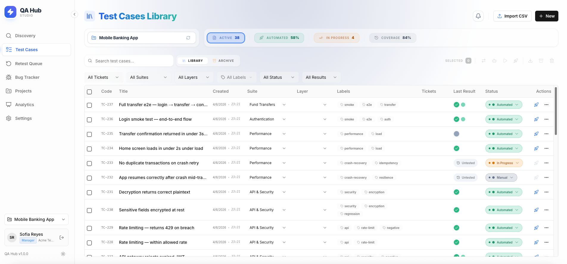This screenshot has width=567, height=264.
Task: Open the All Layers filter dropdown
Action: coord(194,77)
